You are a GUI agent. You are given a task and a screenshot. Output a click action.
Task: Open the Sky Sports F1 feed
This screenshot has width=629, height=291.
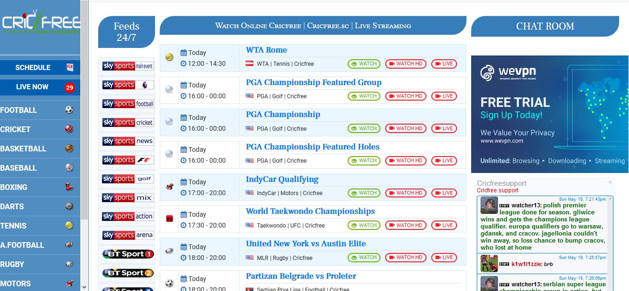pyautogui.click(x=128, y=160)
